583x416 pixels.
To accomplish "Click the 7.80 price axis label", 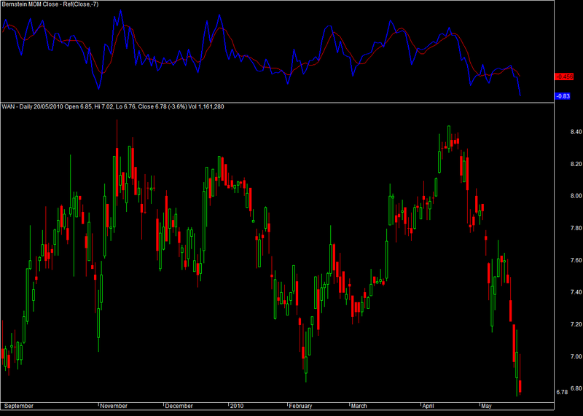I will pos(576,228).
